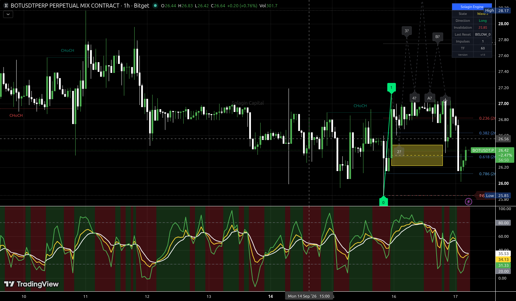Click the 0.618 fib level label
The image size is (516, 301).
(487, 157)
